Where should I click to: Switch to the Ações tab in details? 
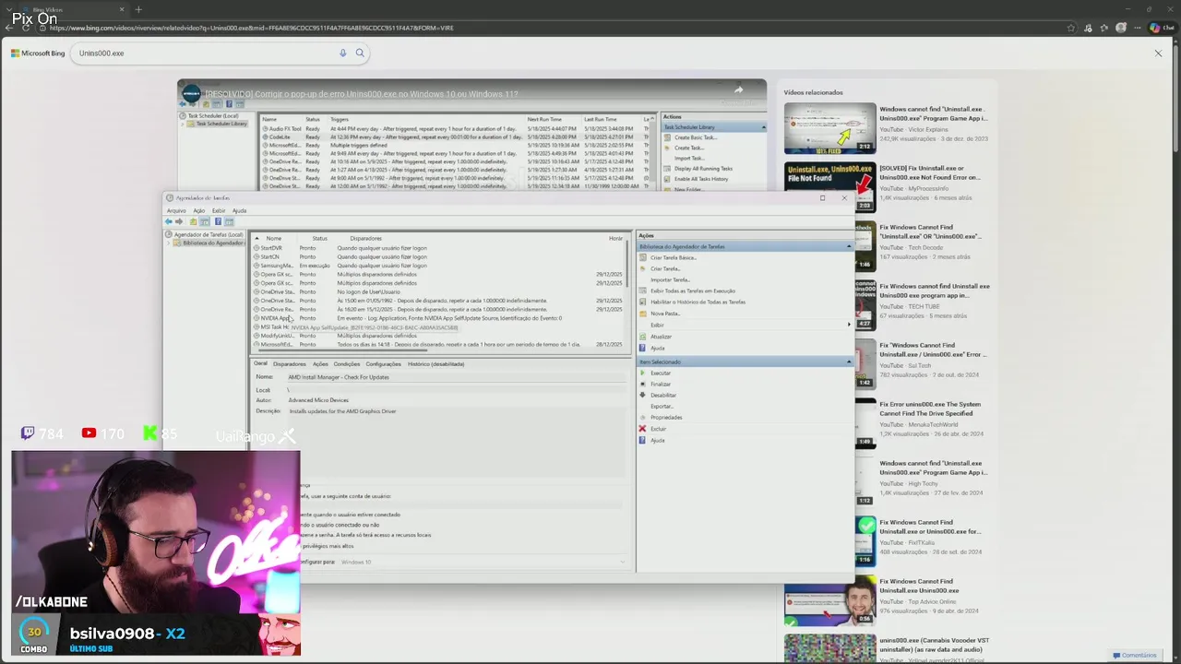[x=319, y=363]
